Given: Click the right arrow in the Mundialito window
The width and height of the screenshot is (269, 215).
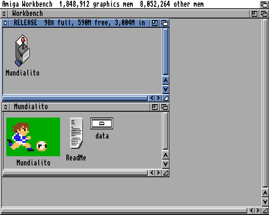Looking at the screenshot, I should [x=158, y=173].
